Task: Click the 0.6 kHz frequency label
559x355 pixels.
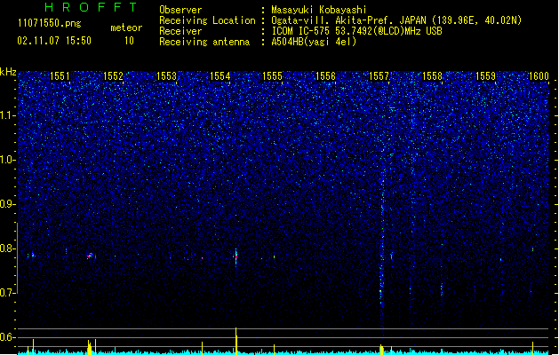Action: coord(7,337)
